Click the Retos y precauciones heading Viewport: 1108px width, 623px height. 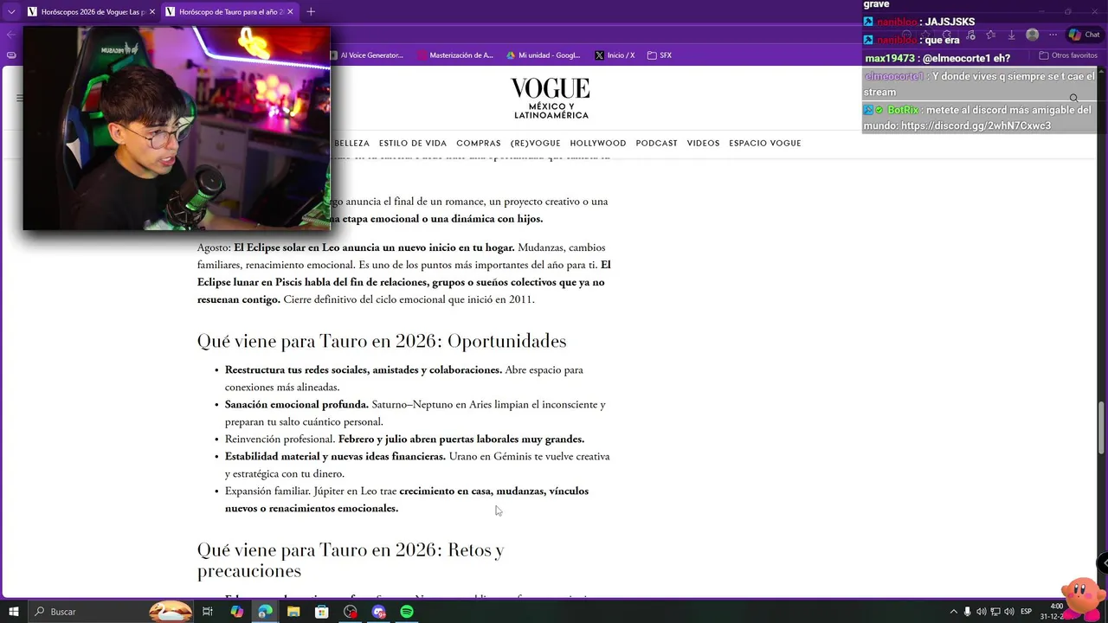click(x=351, y=561)
